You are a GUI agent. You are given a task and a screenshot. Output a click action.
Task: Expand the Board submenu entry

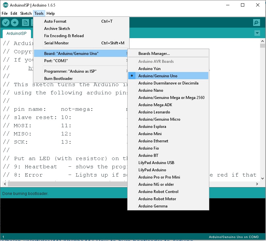click(81, 54)
